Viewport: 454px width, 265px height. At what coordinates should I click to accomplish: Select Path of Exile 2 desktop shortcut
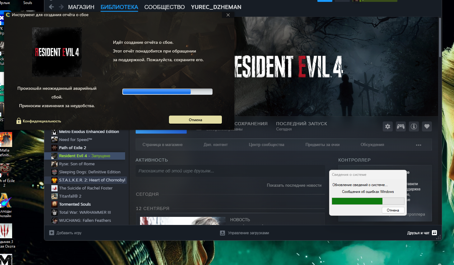click(7, 175)
